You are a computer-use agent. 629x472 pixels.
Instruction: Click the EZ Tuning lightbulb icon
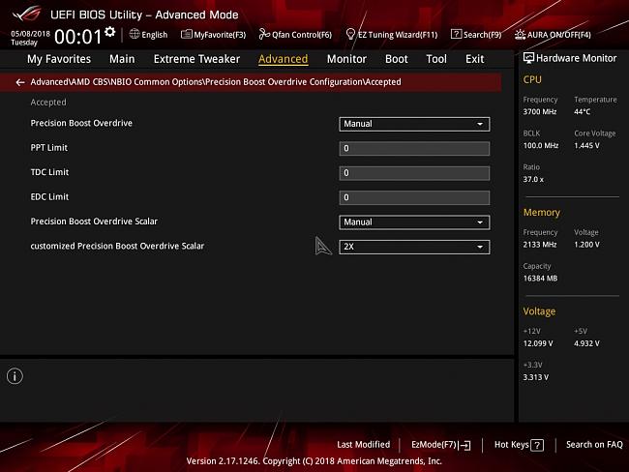pyautogui.click(x=350, y=34)
